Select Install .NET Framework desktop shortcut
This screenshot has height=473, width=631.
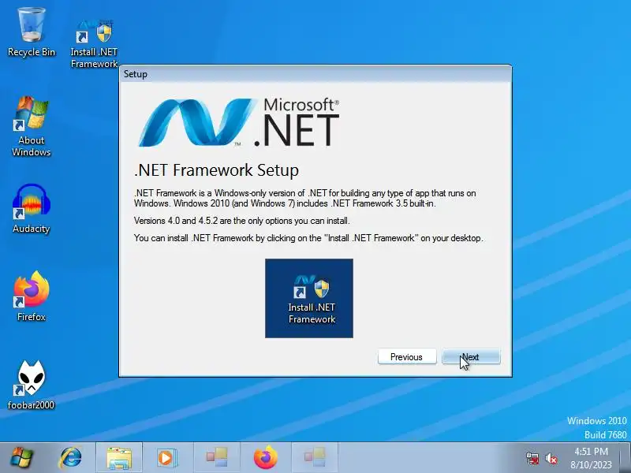[x=94, y=43]
